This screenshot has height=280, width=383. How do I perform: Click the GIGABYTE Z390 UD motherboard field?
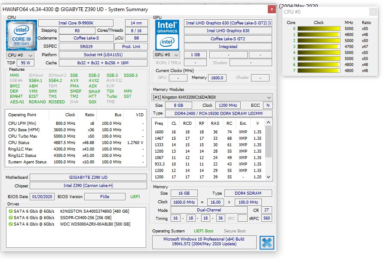pyautogui.click(x=88, y=177)
